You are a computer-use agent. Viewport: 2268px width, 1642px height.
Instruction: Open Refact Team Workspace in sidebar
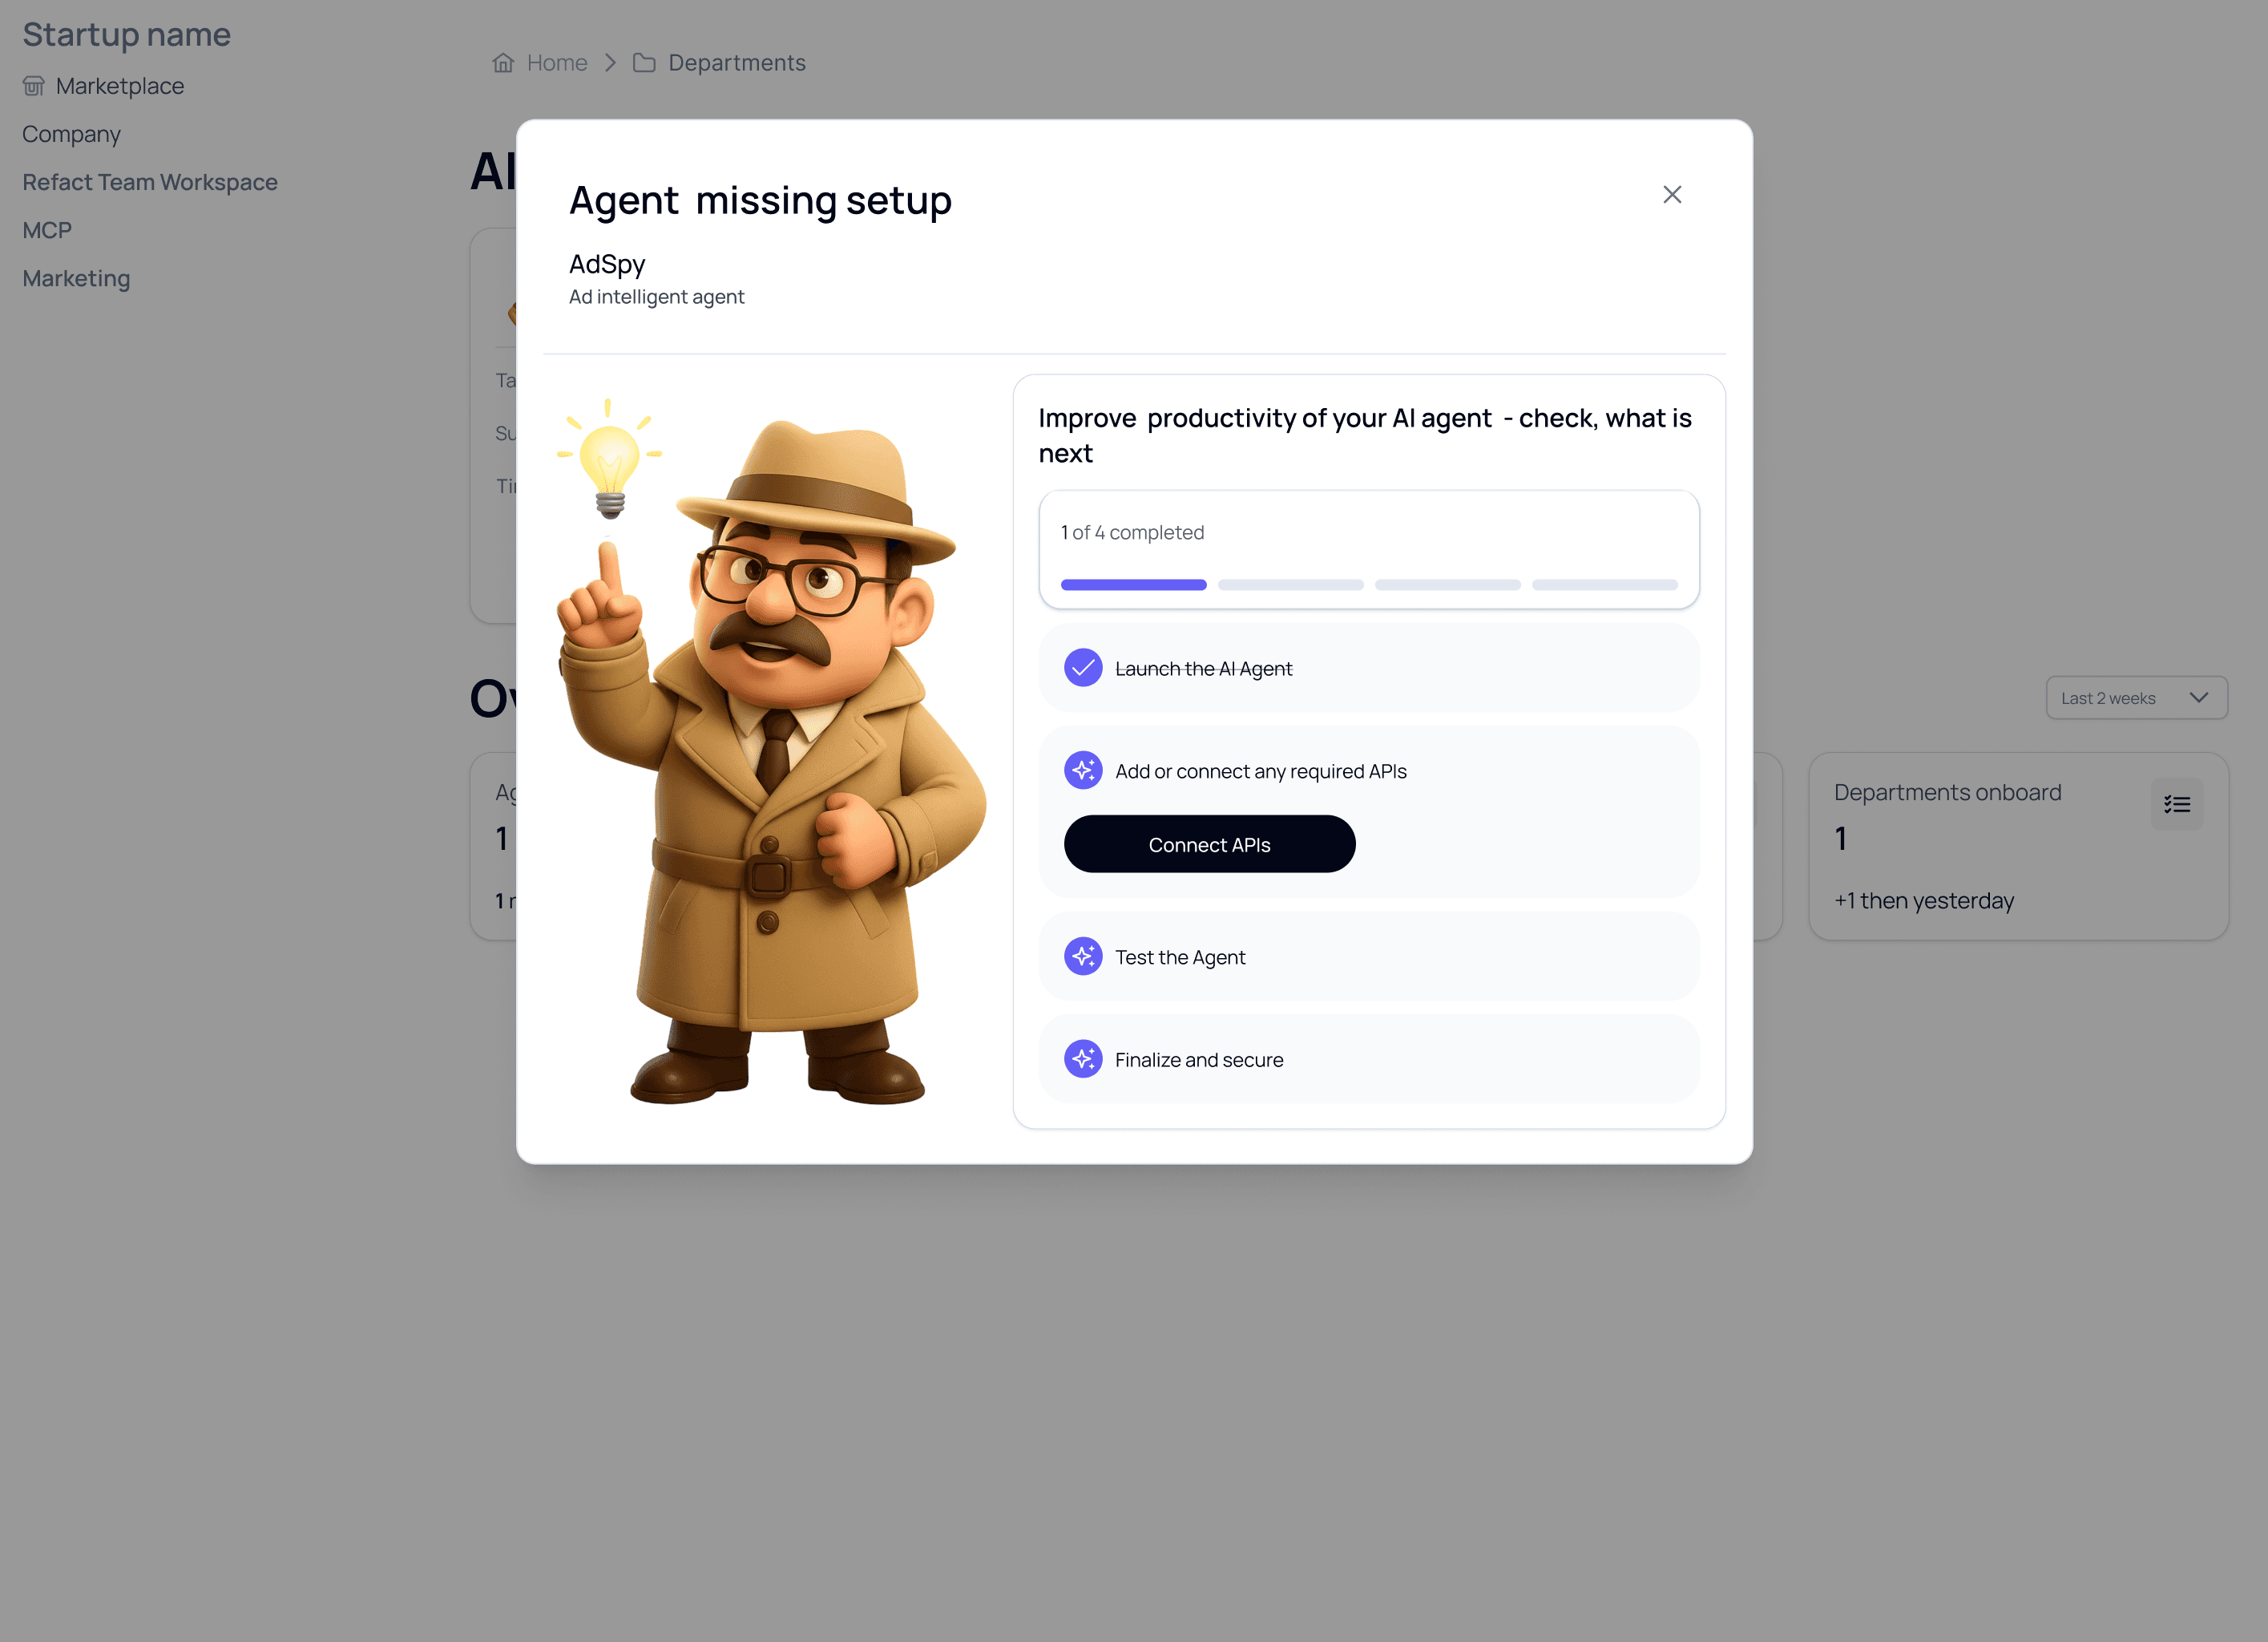point(150,182)
